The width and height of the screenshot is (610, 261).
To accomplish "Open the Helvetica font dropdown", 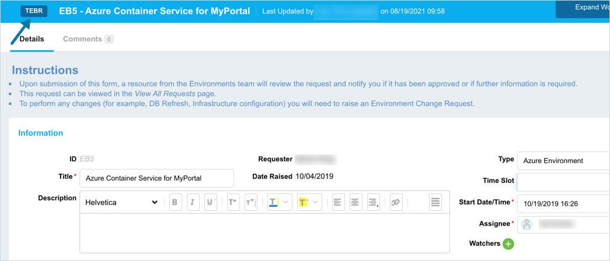I will pyautogui.click(x=121, y=202).
